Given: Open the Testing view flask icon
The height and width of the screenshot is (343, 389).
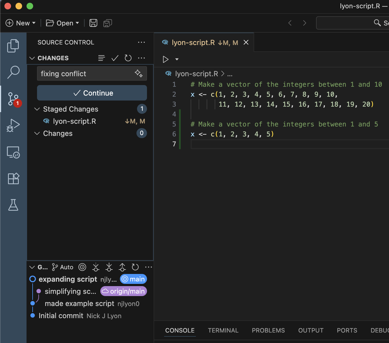Looking at the screenshot, I should [x=13, y=205].
